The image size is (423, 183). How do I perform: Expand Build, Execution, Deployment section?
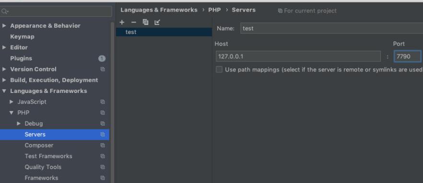click(4, 80)
